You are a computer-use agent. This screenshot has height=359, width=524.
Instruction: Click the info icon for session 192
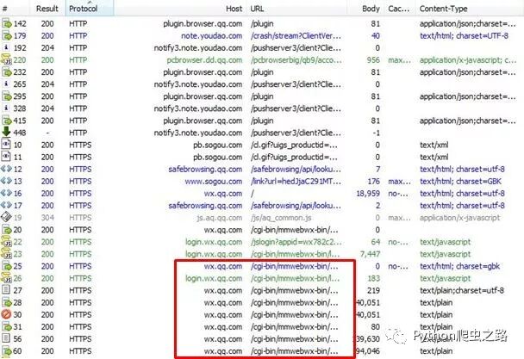click(x=6, y=47)
